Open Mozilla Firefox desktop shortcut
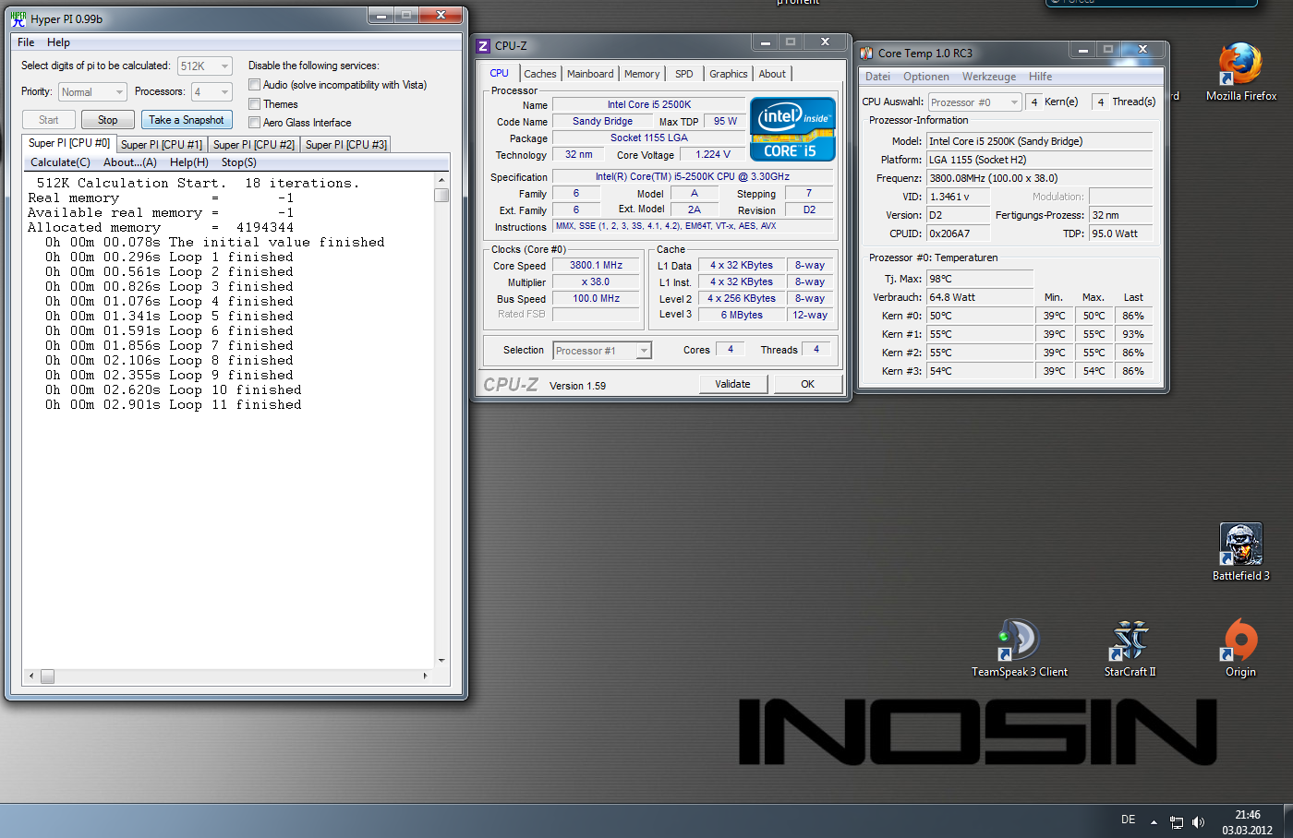Viewport: 1293px width, 838px height. [1240, 66]
